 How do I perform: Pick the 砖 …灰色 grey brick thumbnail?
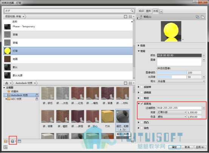(x=62, y=93)
